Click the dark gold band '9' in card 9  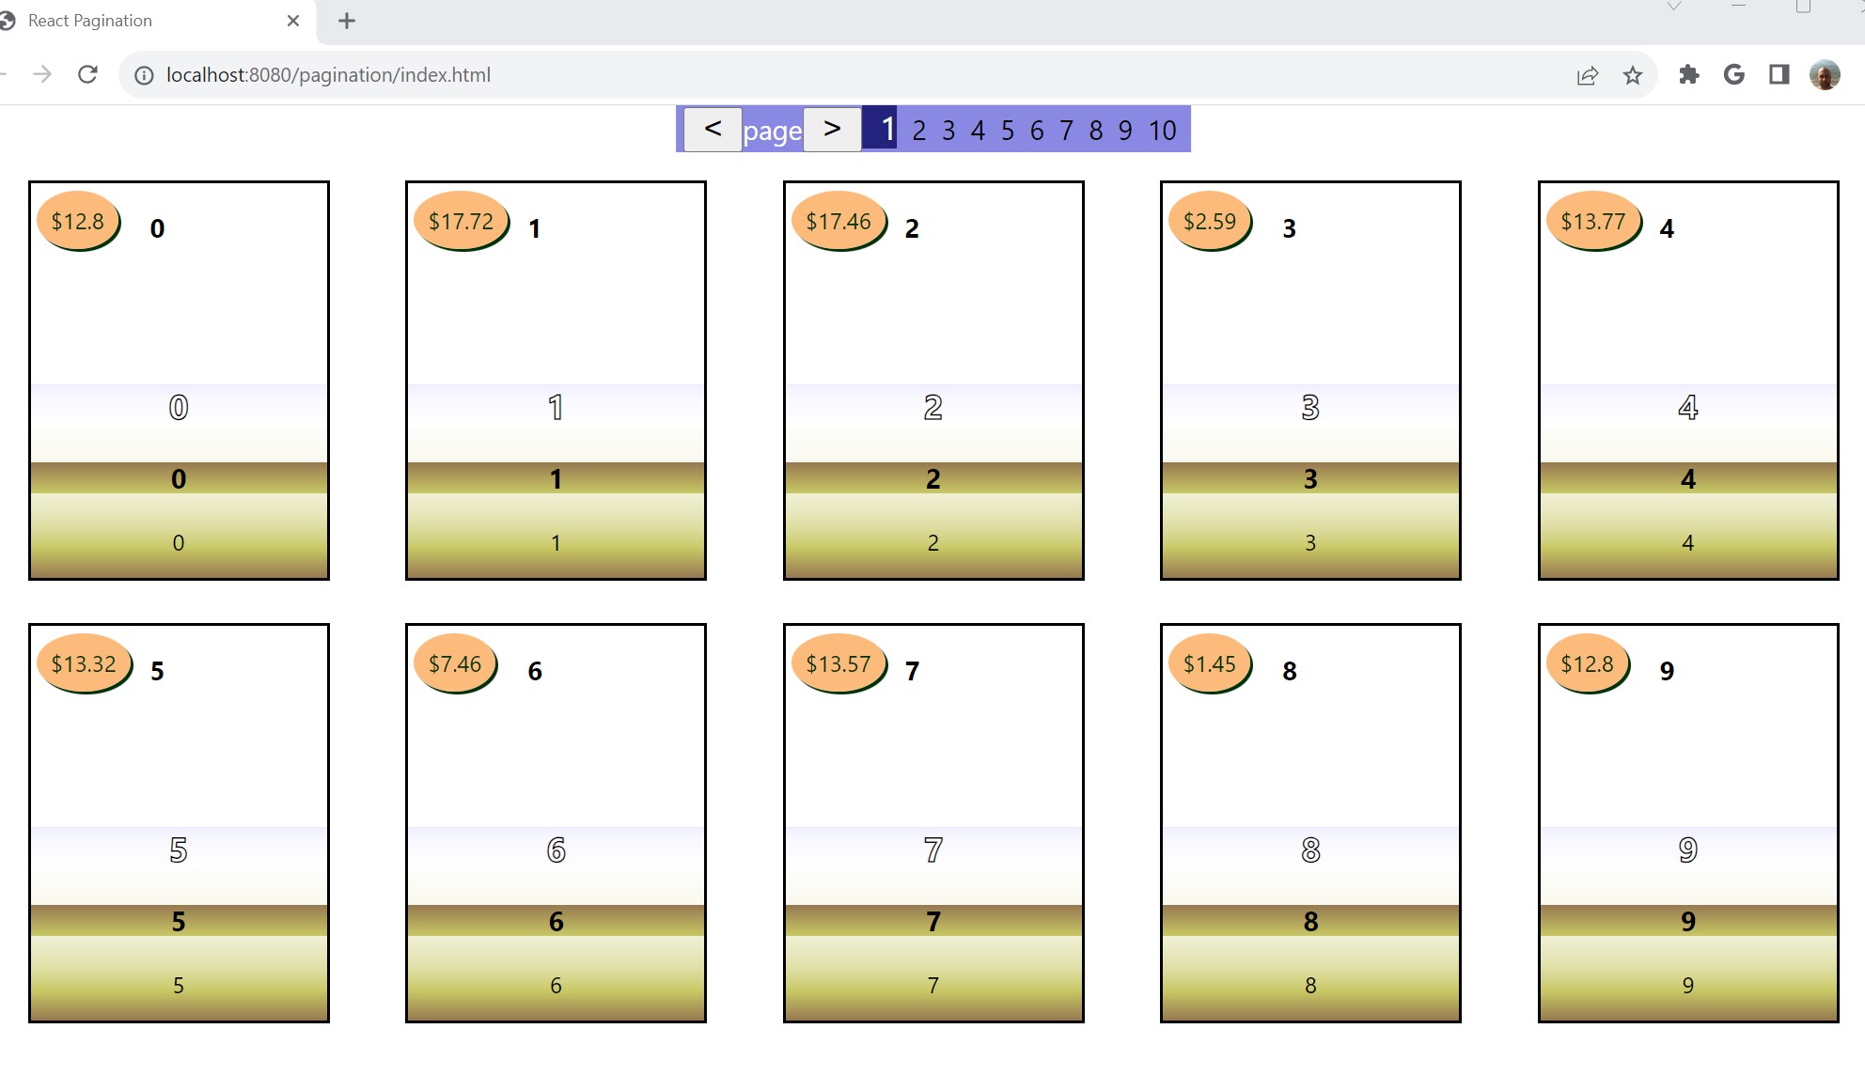[x=1688, y=922]
